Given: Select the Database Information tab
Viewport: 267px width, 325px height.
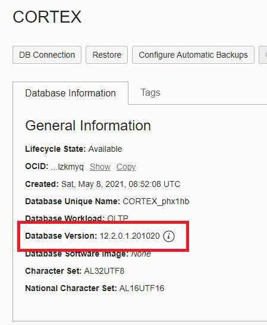Looking at the screenshot, I should tap(70, 93).
